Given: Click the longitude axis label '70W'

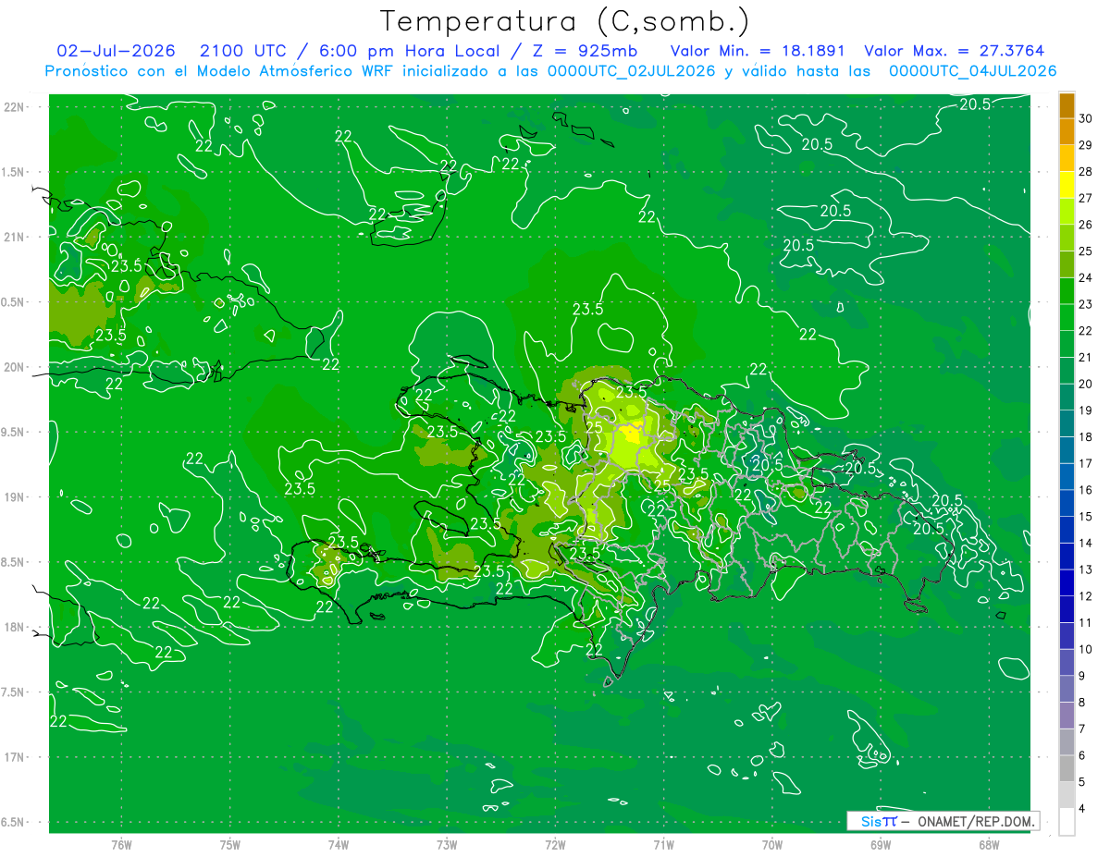Looking at the screenshot, I should point(772,845).
